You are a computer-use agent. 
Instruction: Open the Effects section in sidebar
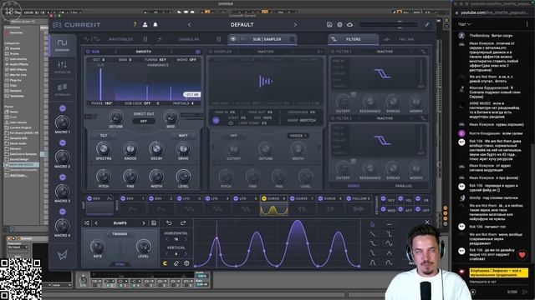click(63, 67)
